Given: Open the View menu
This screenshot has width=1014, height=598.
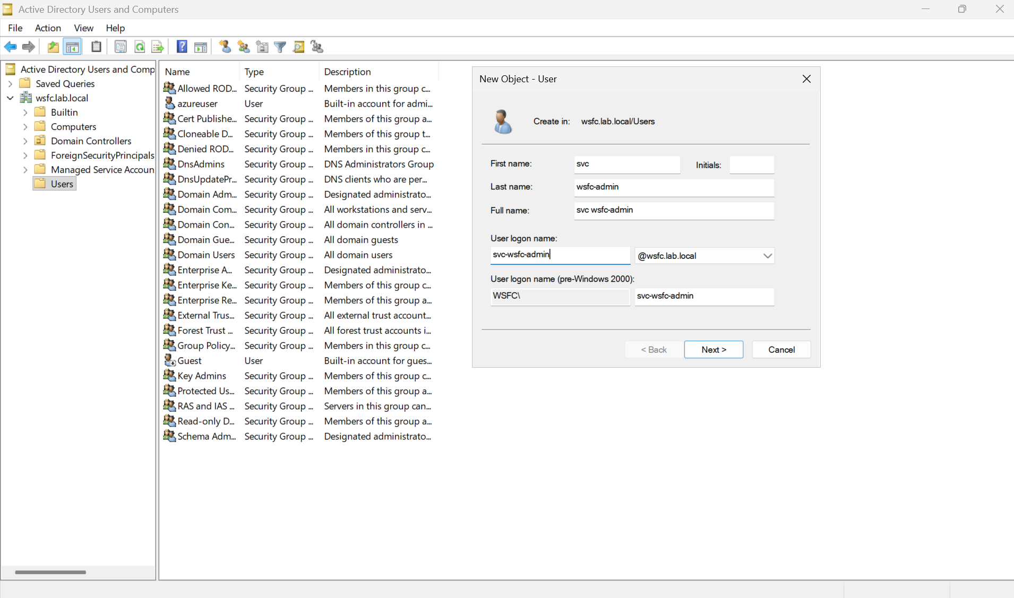Looking at the screenshot, I should point(83,28).
